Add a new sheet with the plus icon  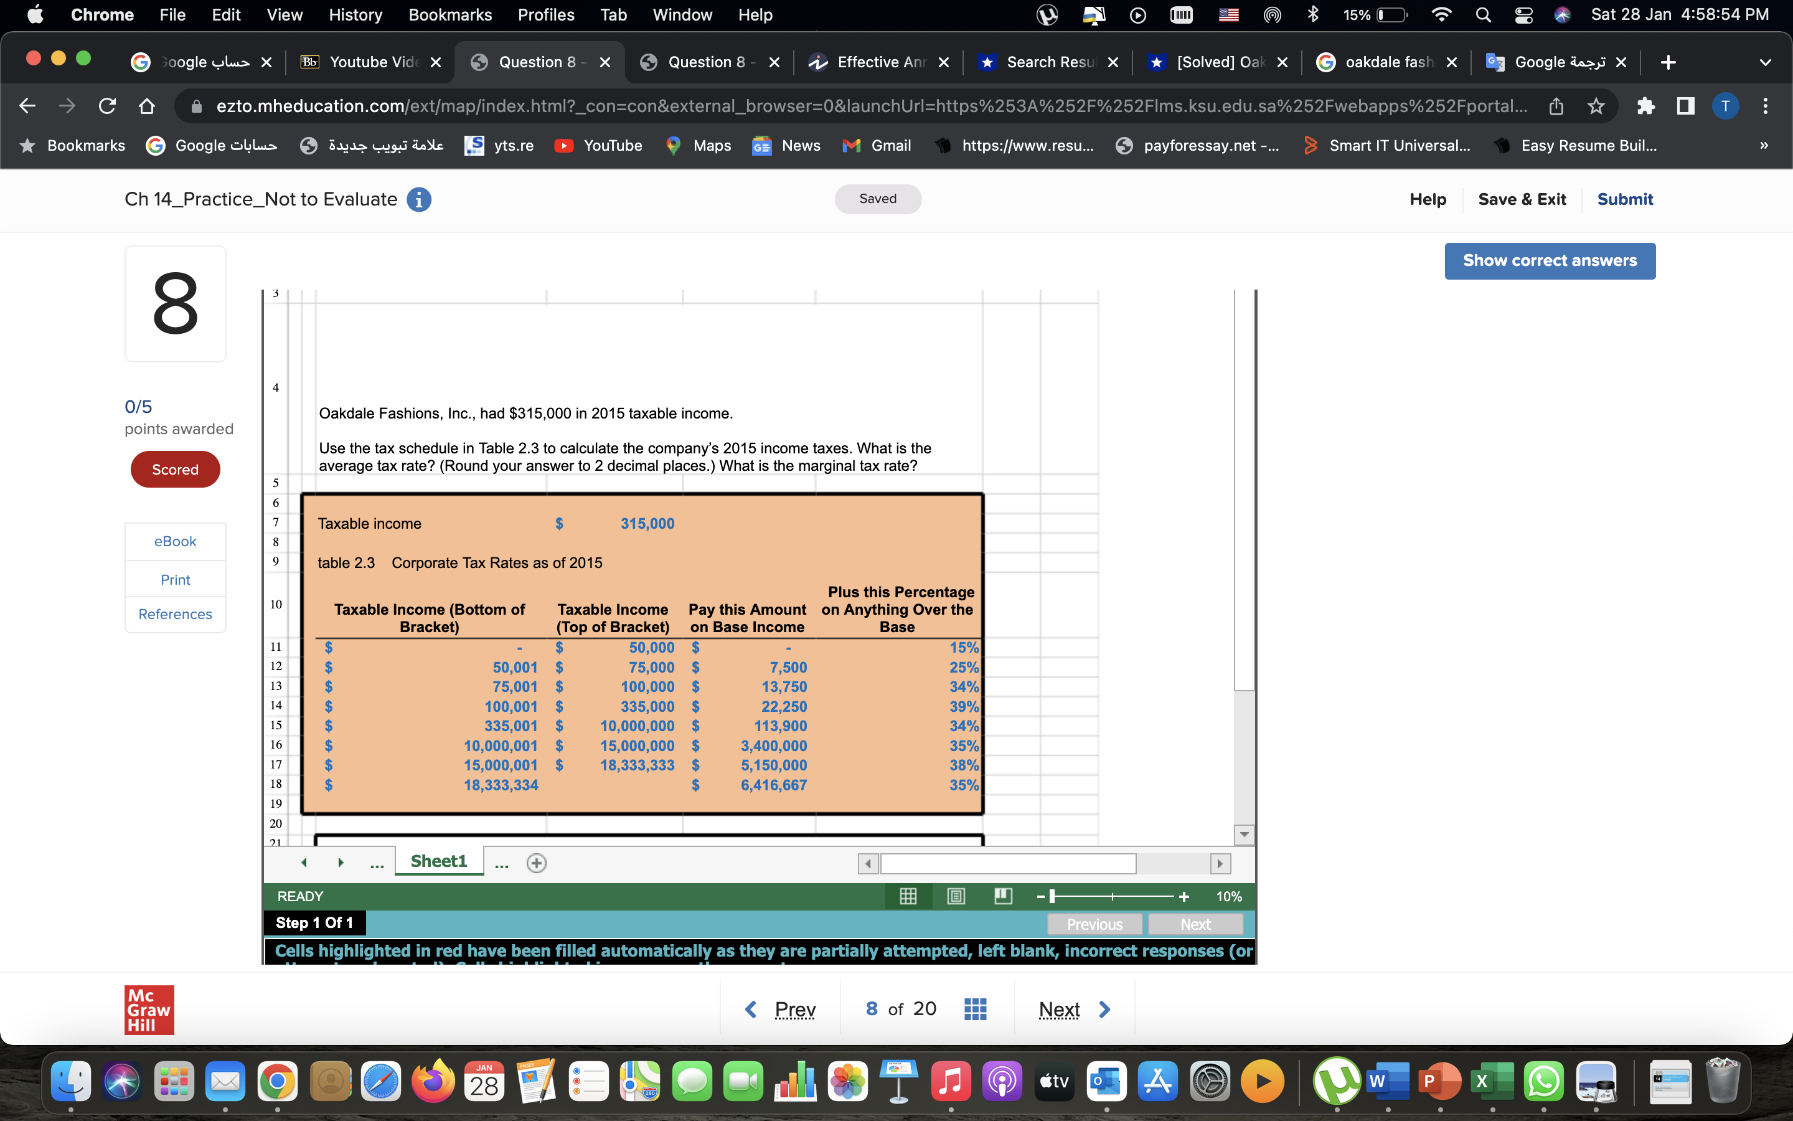coord(537,863)
